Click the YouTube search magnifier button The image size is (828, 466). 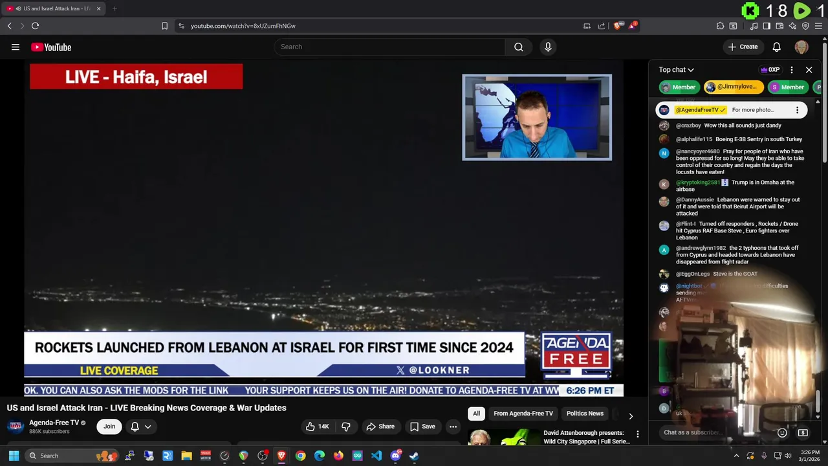coord(519,47)
